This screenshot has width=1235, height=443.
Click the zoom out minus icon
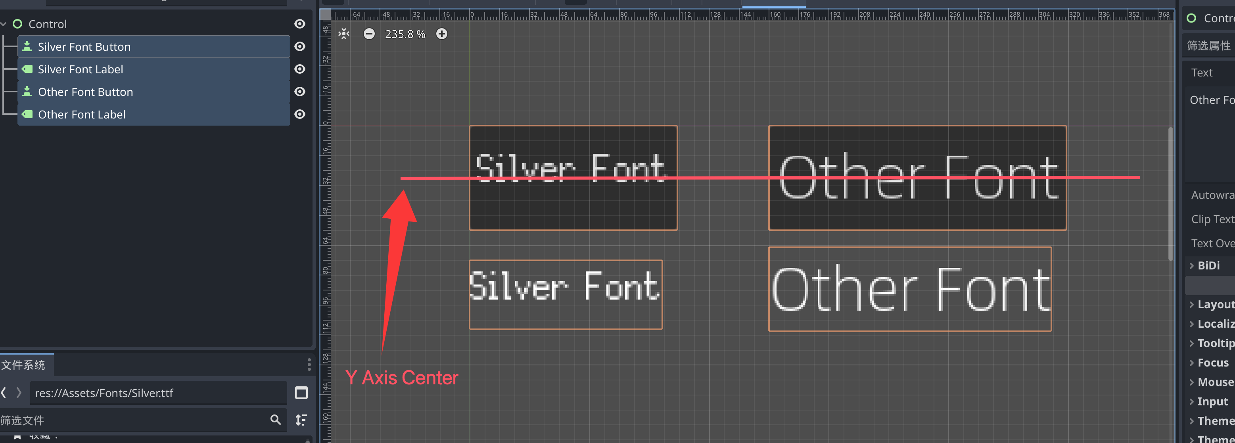point(369,34)
